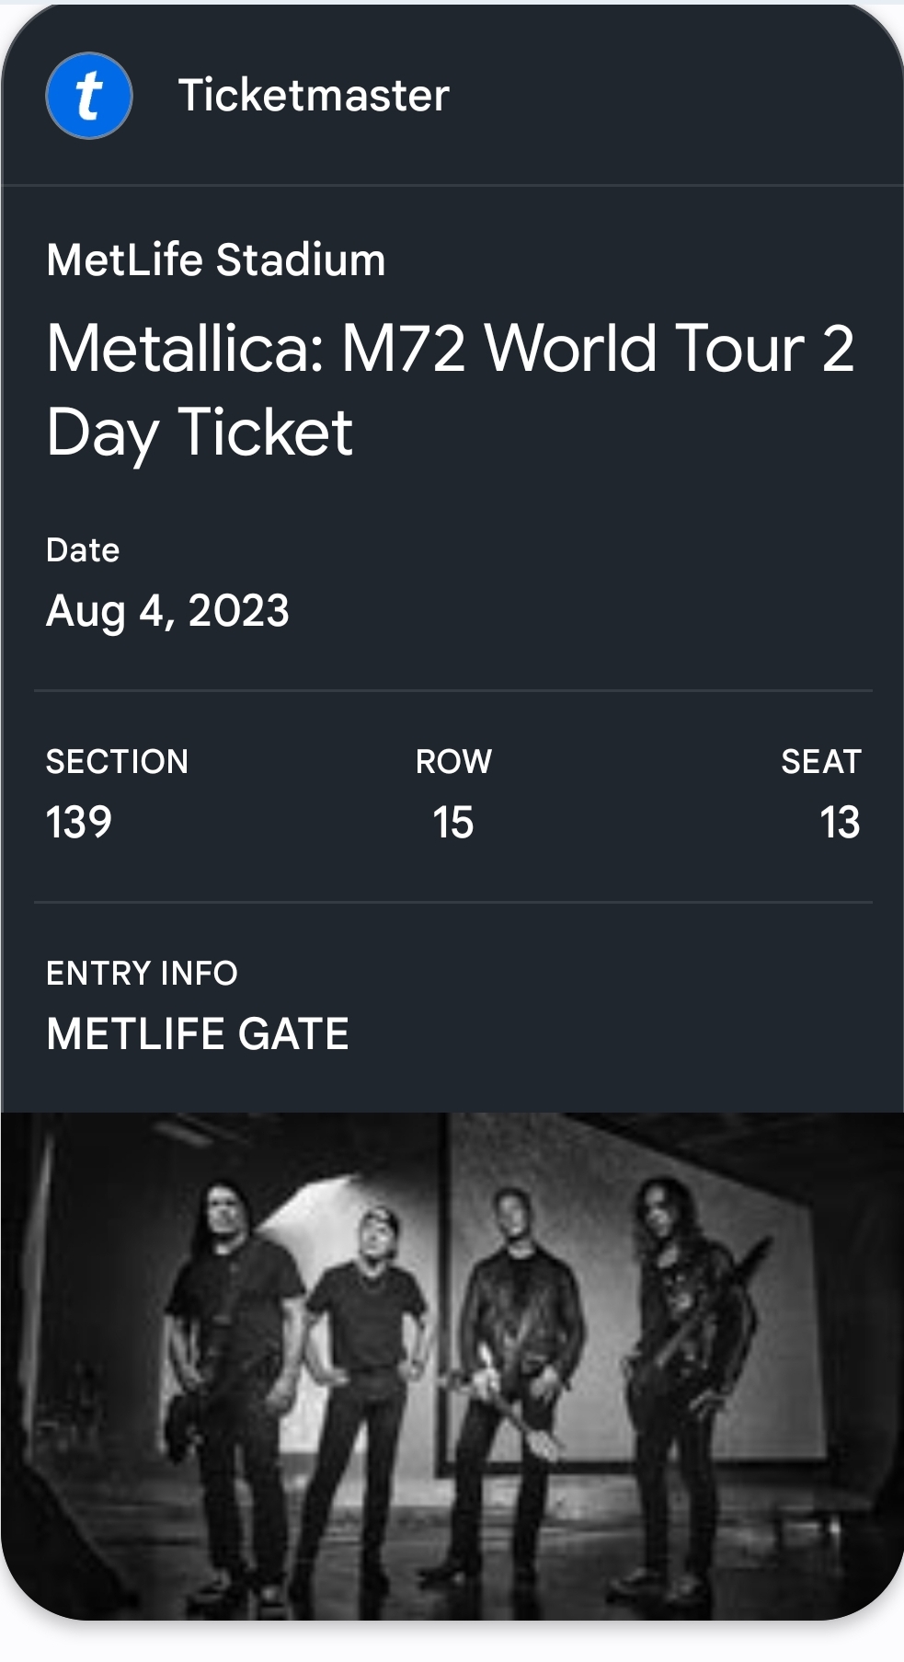The height and width of the screenshot is (1662, 904).
Task: Tap seat number 13
Action: pyautogui.click(x=840, y=823)
